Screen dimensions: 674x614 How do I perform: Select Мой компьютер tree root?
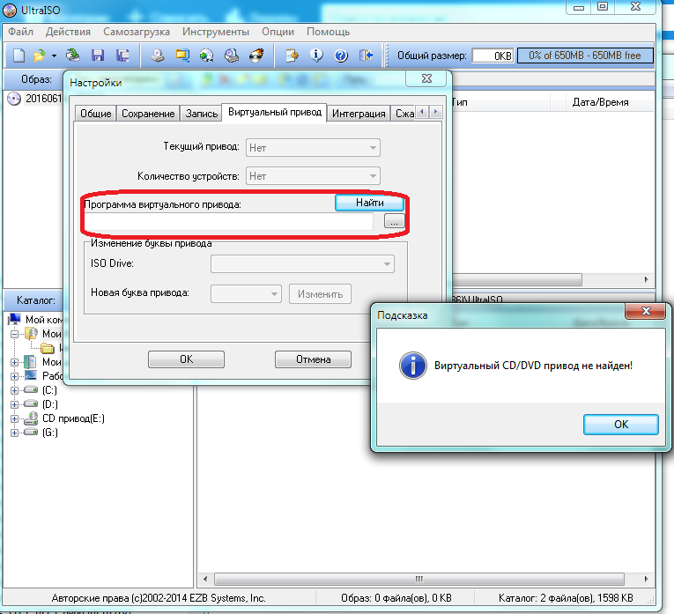coord(44,320)
